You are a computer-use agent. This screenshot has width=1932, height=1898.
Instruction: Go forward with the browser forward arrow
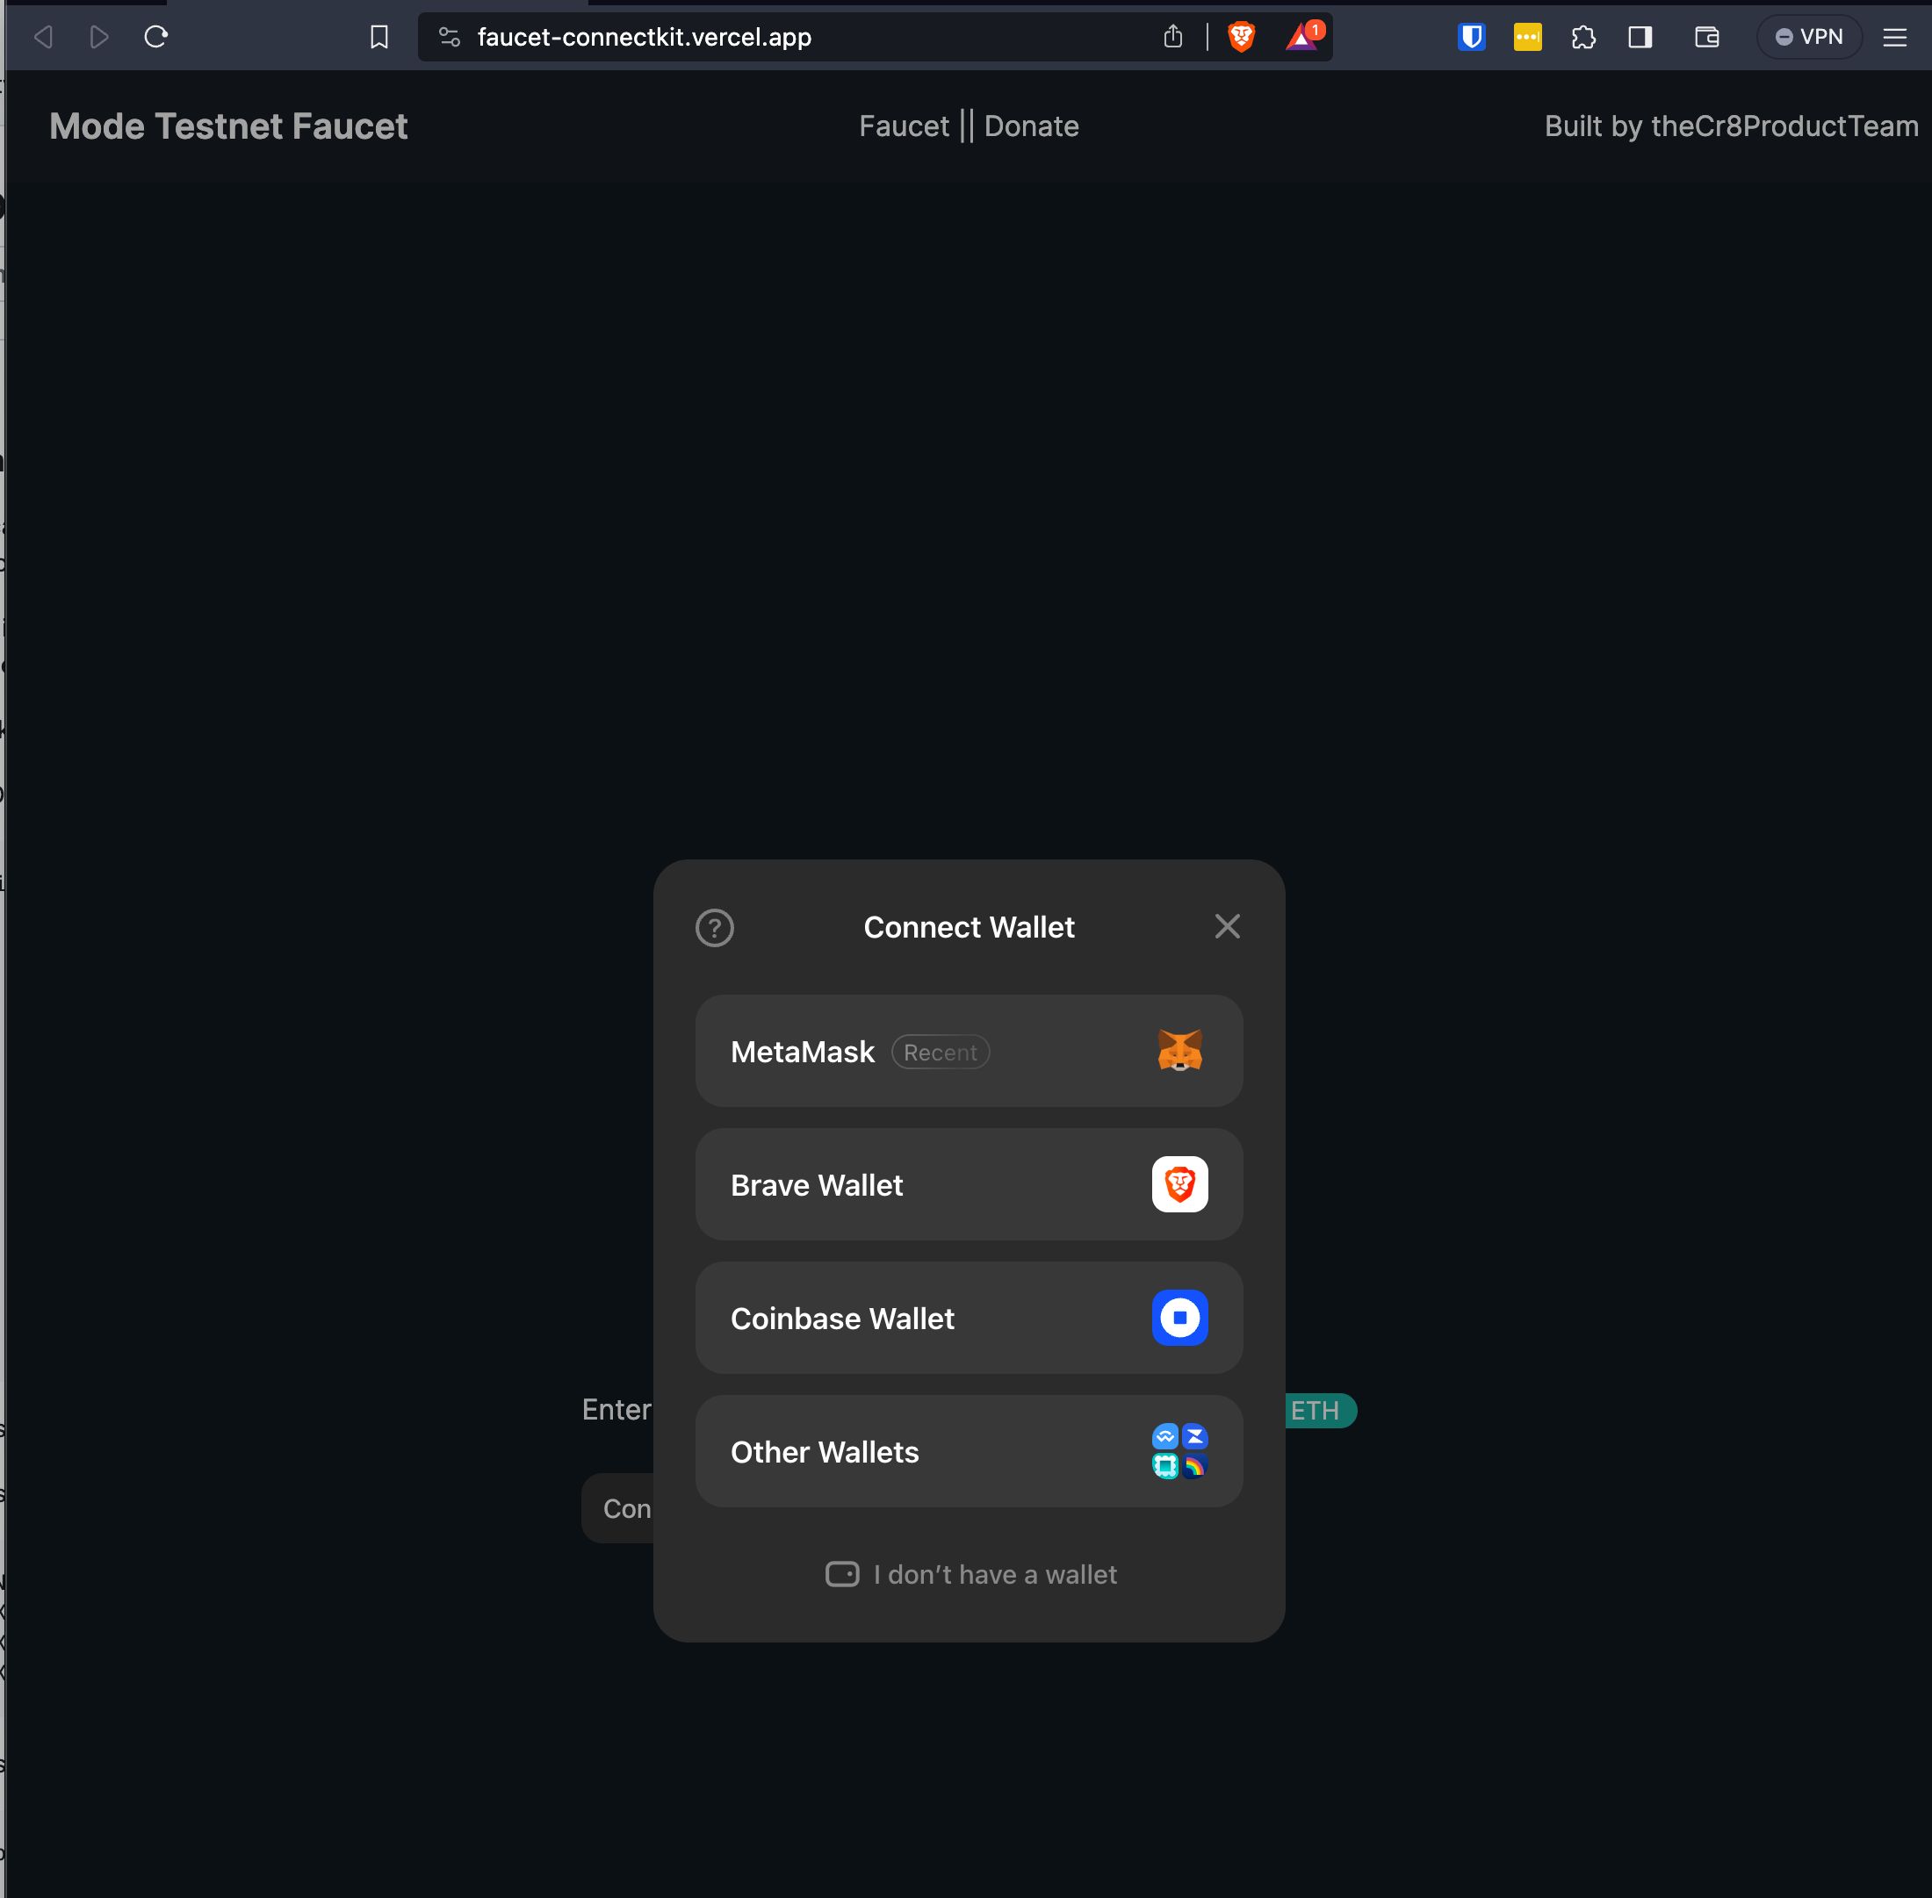(x=98, y=38)
